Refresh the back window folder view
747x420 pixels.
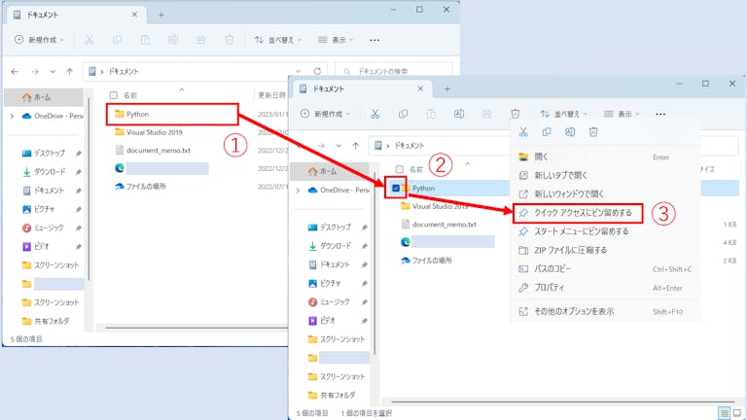[x=317, y=71]
